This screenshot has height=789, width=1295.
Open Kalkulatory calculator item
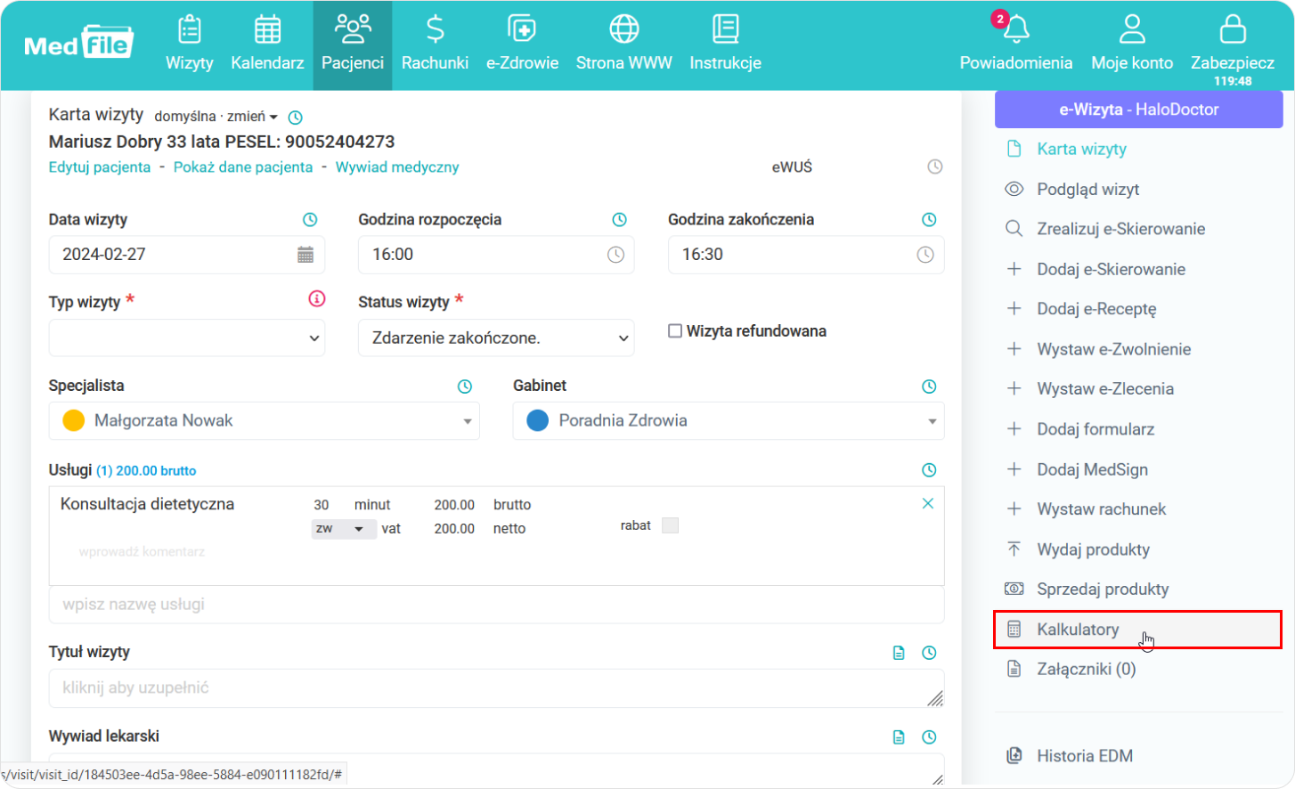1138,630
